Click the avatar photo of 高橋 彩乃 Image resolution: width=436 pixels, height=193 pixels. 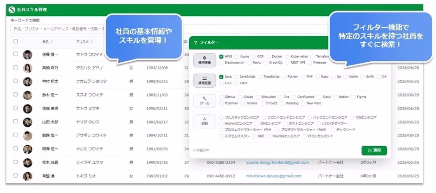27,68
